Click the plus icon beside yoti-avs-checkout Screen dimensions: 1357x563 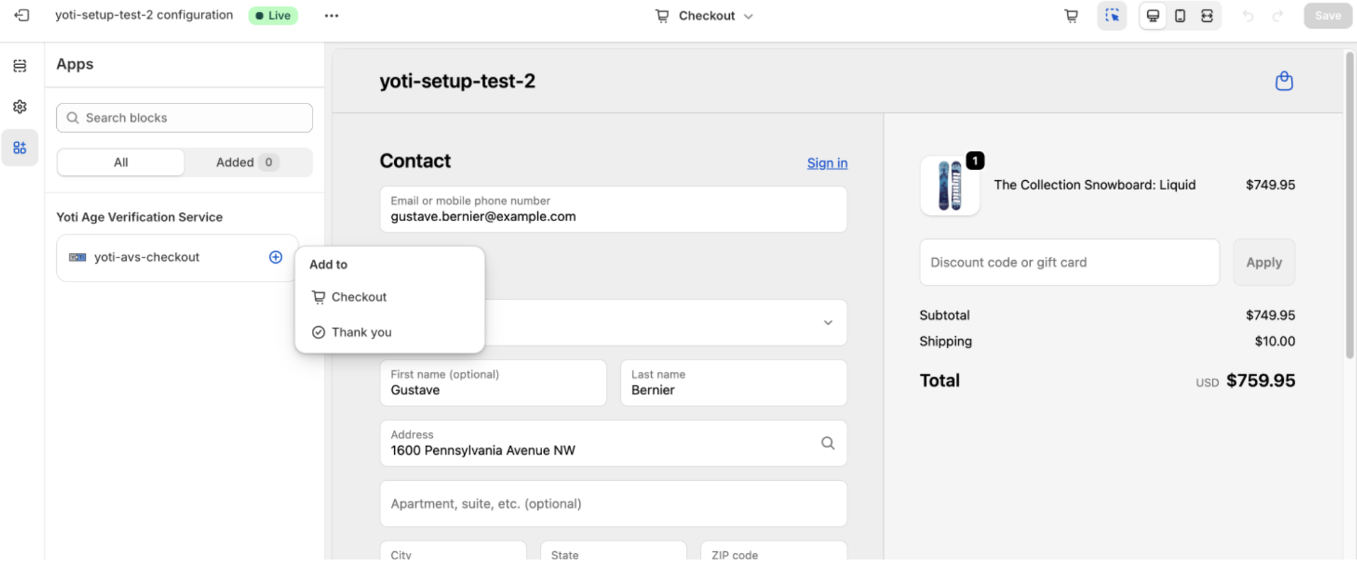click(276, 257)
